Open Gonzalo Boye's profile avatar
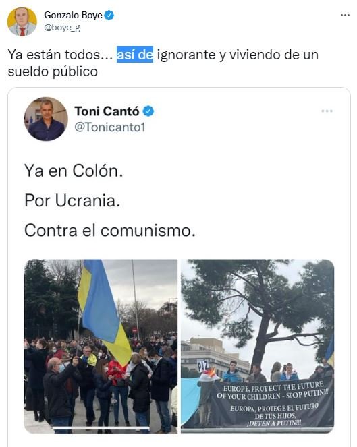 (x=22, y=22)
